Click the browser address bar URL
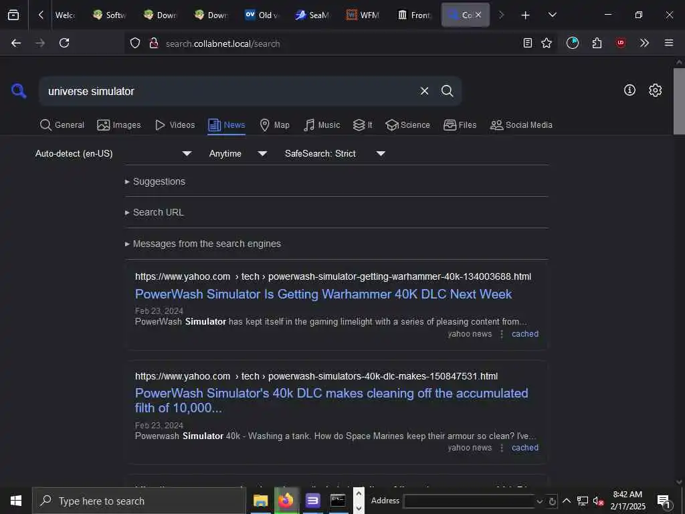Screen dimensions: 685x514 point(223,44)
